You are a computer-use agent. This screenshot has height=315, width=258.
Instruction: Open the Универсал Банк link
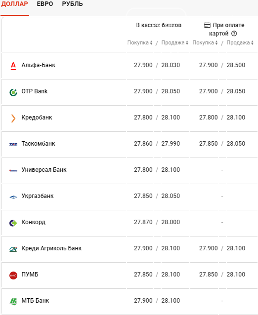coord(44,170)
